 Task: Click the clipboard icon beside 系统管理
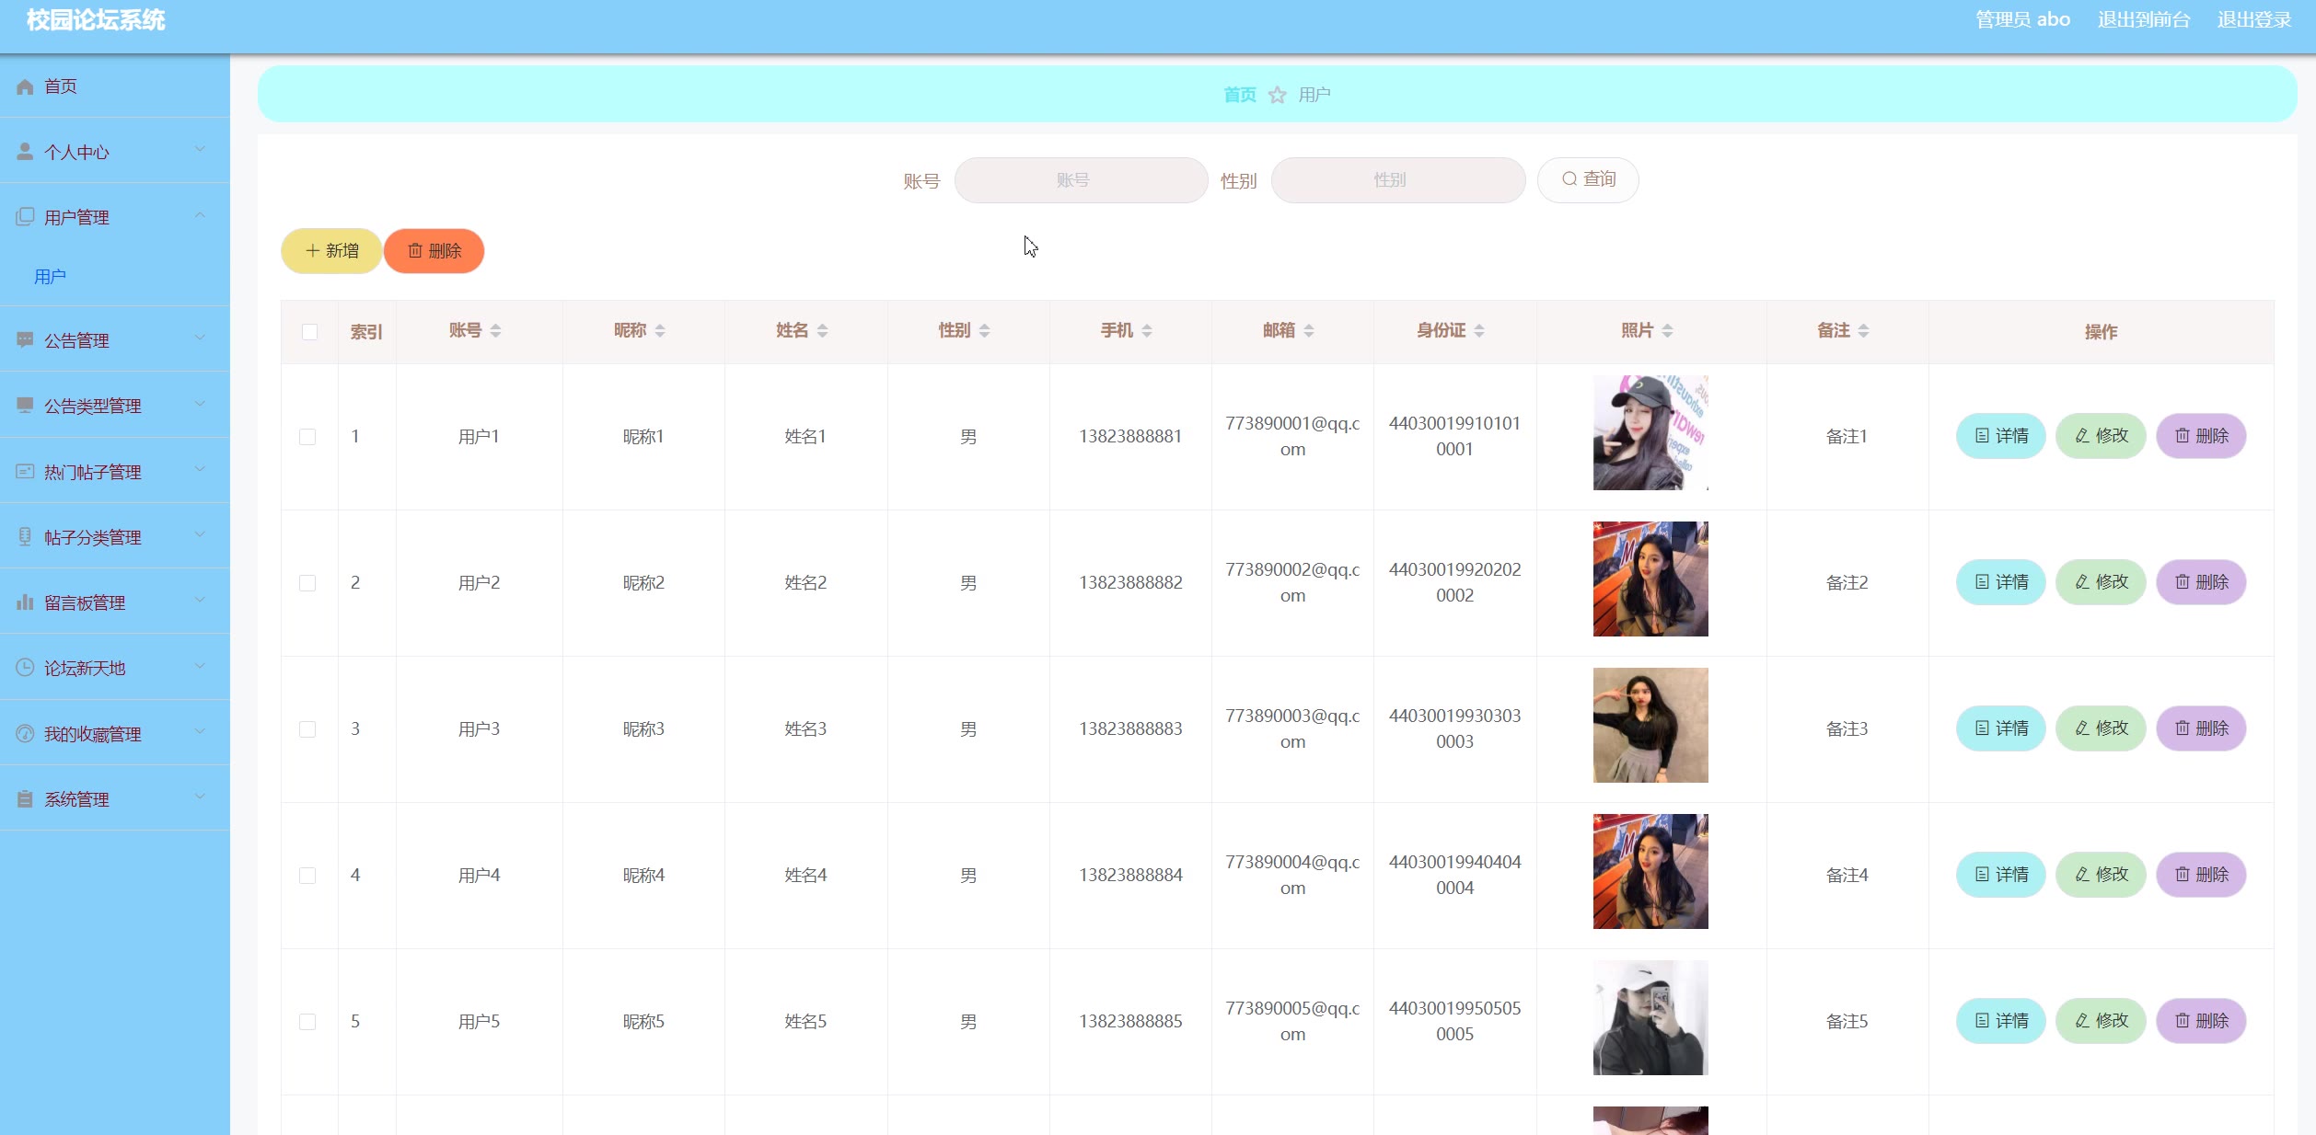[25, 799]
